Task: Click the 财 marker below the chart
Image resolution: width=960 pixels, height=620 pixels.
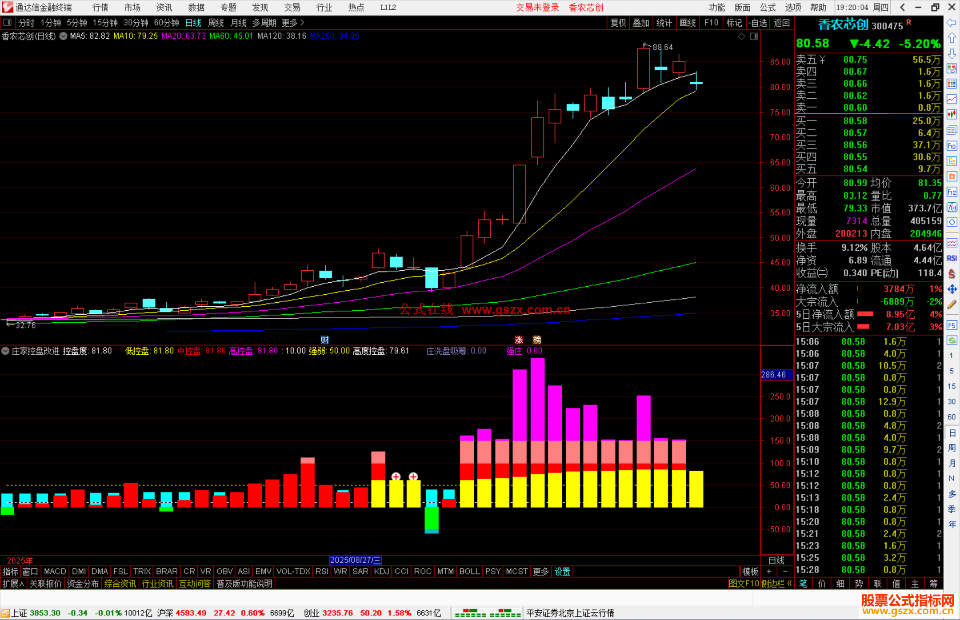Action: click(325, 340)
